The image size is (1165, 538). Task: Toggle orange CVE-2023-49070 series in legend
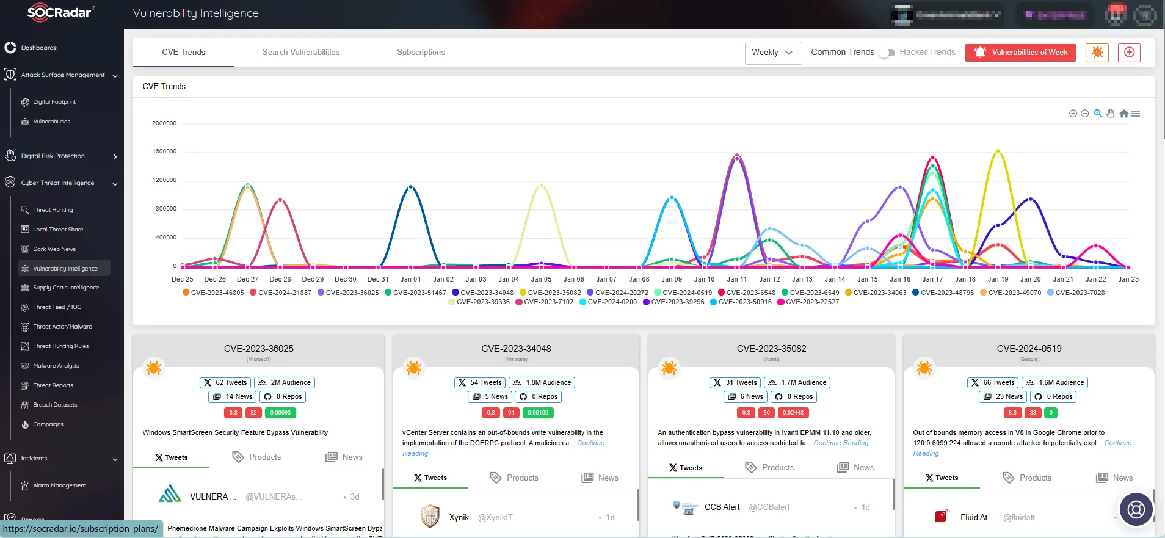tap(1011, 293)
